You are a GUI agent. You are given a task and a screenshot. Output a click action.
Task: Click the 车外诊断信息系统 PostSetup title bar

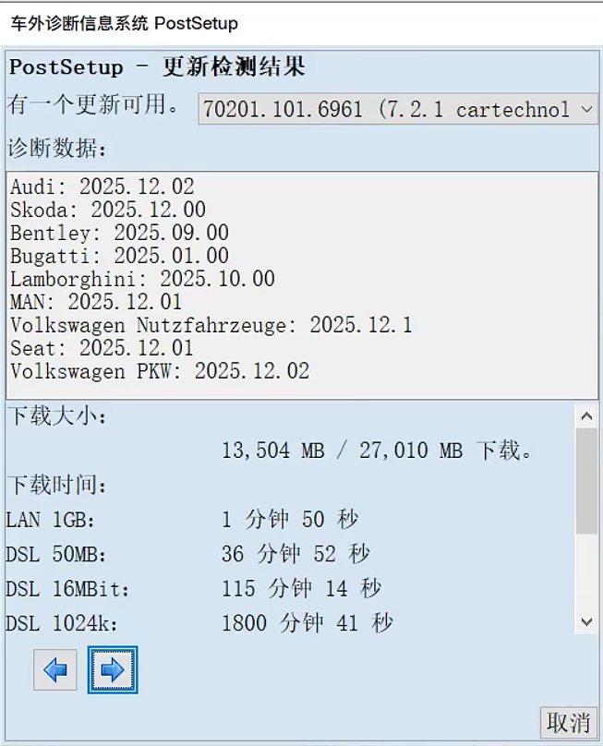tap(125, 23)
